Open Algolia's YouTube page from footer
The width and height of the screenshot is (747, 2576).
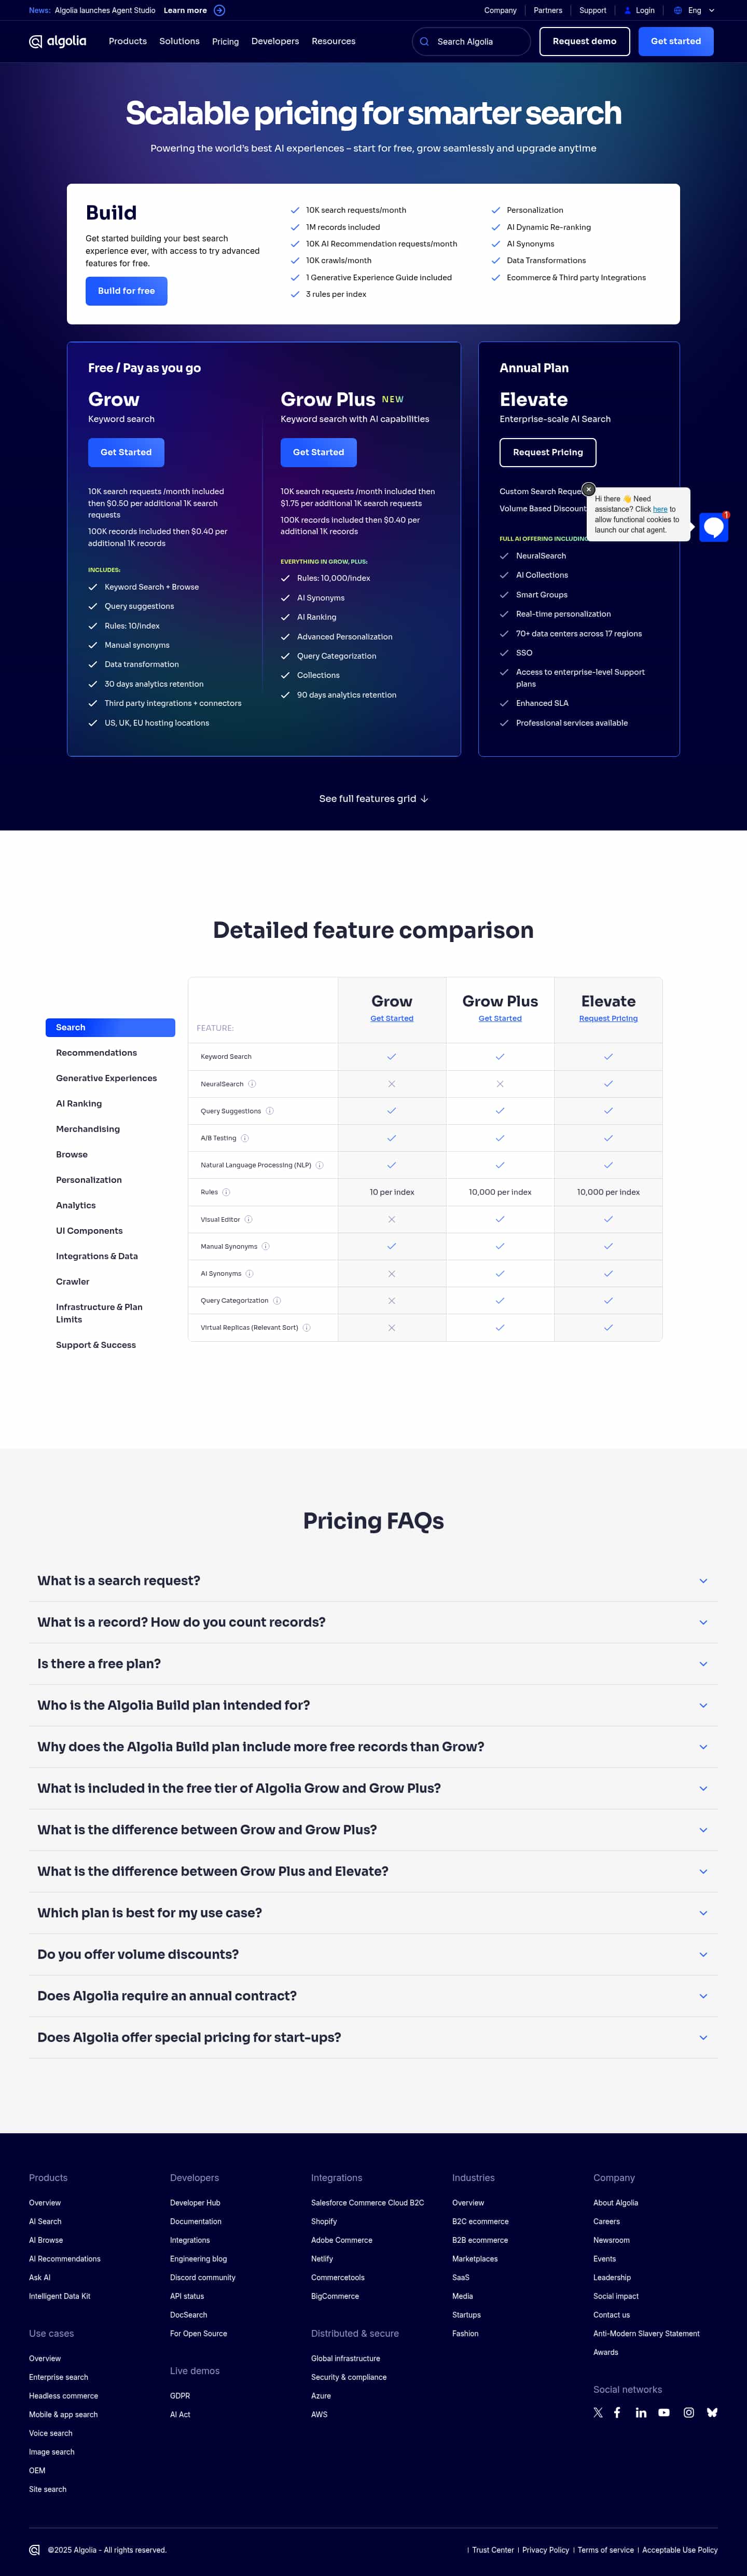click(x=664, y=2412)
